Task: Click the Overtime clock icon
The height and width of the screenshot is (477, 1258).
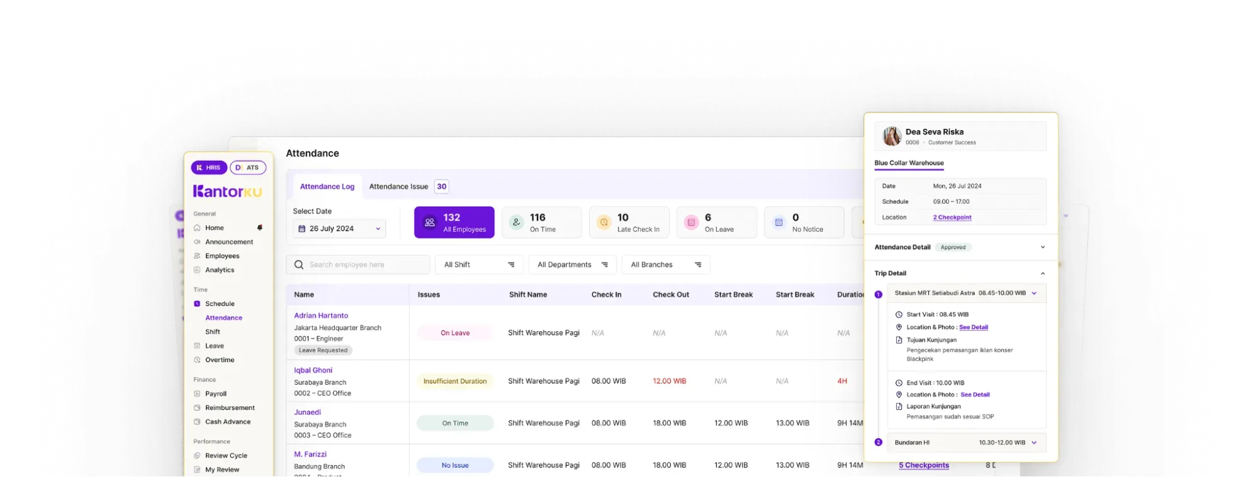Action: pos(197,360)
